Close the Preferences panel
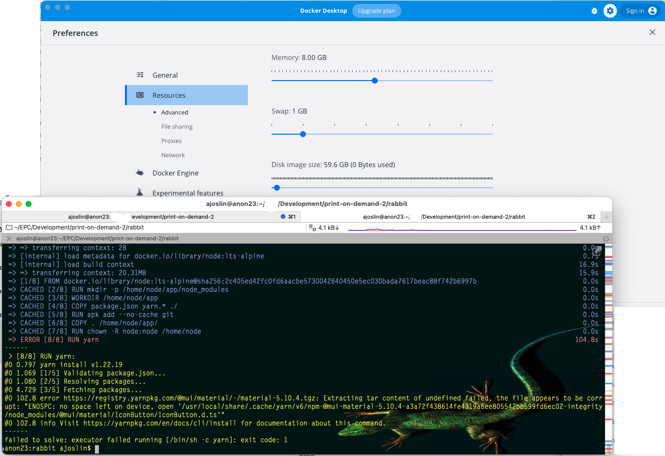665x456 pixels. coord(652,32)
